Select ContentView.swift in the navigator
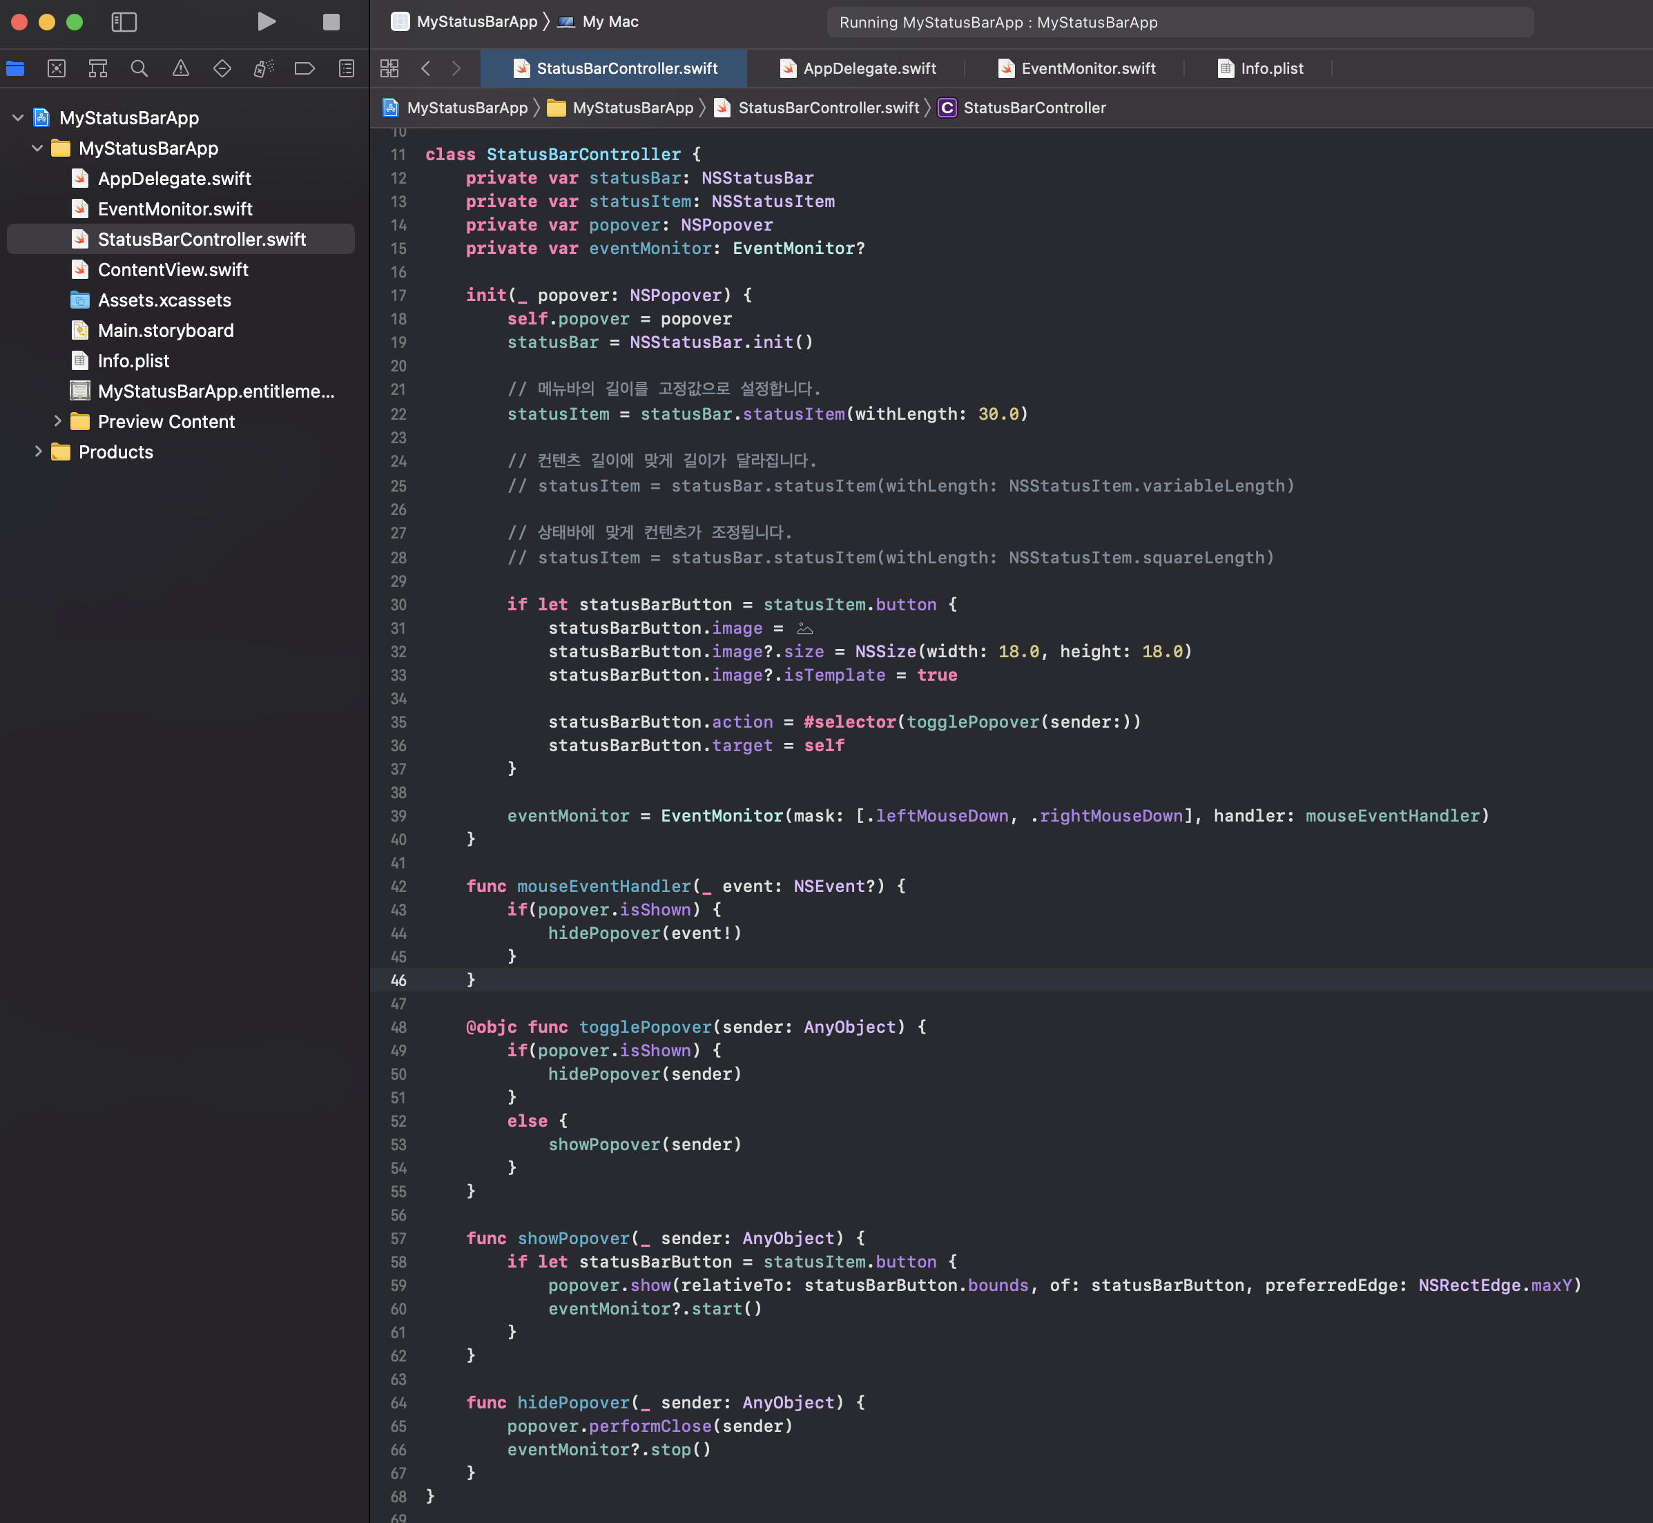 click(173, 269)
